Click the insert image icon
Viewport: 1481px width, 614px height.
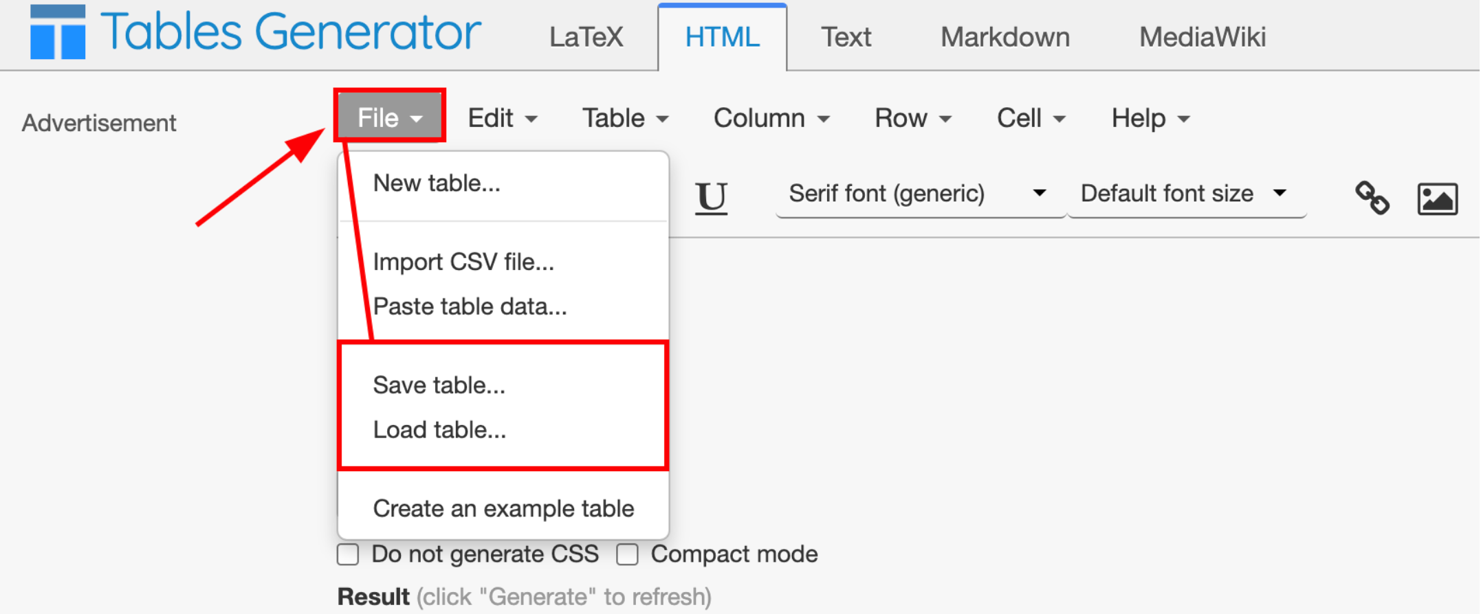tap(1437, 199)
